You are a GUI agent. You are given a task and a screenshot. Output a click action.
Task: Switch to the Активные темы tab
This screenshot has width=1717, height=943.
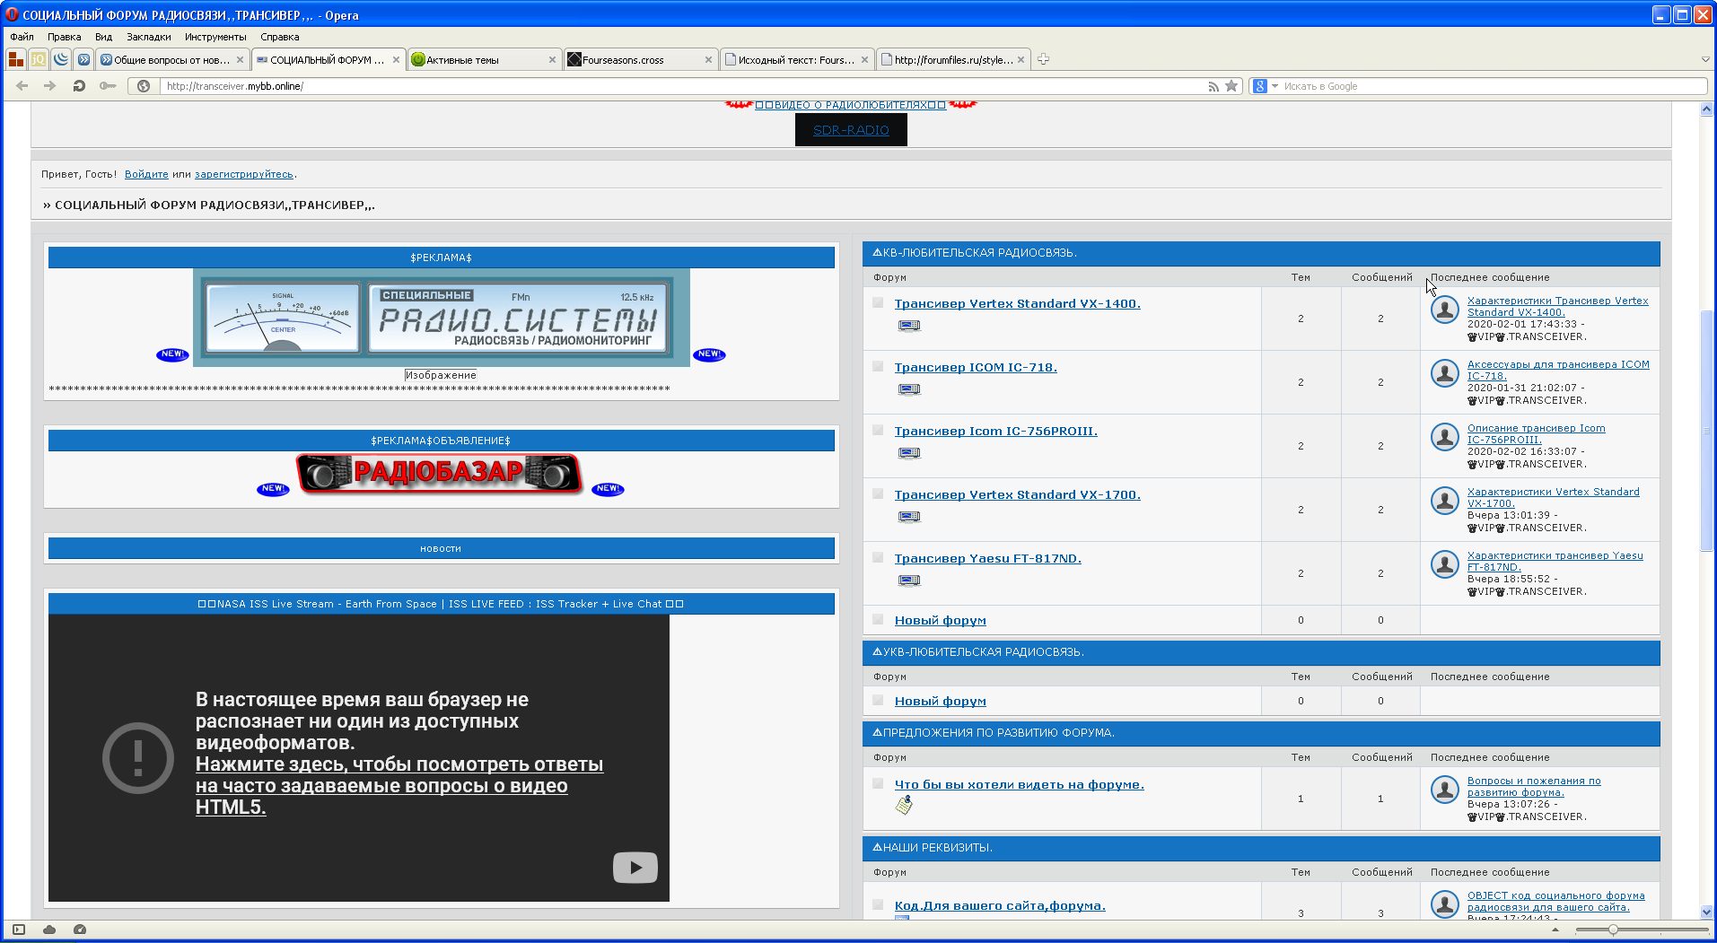click(485, 60)
